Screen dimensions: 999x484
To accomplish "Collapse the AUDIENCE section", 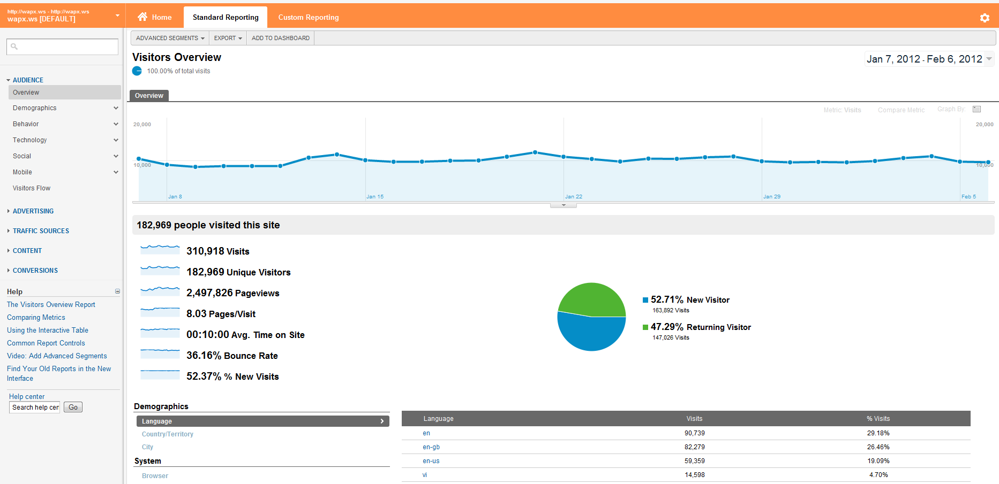I will click(x=9, y=80).
